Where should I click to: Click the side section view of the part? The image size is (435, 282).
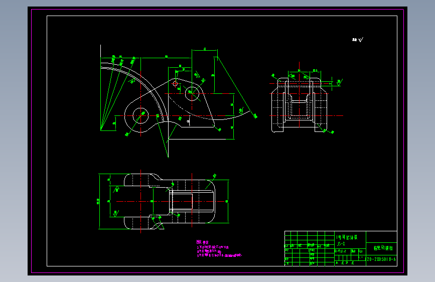(300, 105)
